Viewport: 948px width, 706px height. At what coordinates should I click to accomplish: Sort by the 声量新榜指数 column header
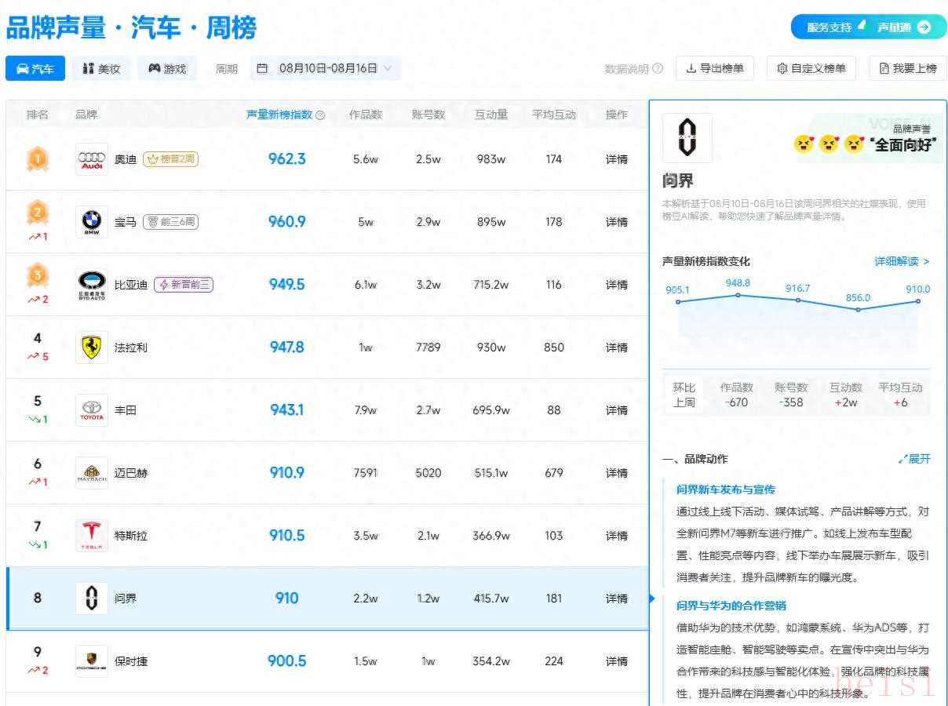[279, 115]
